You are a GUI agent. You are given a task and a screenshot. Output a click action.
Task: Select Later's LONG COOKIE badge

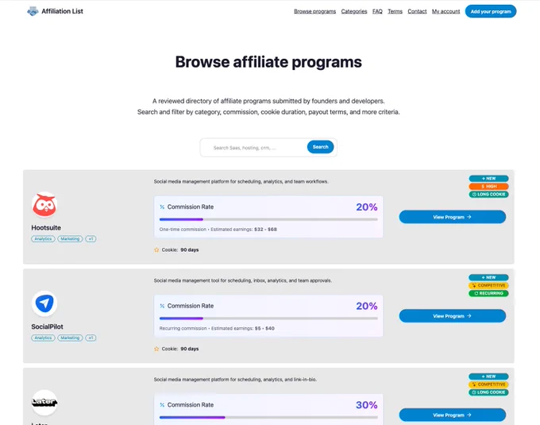(488, 392)
